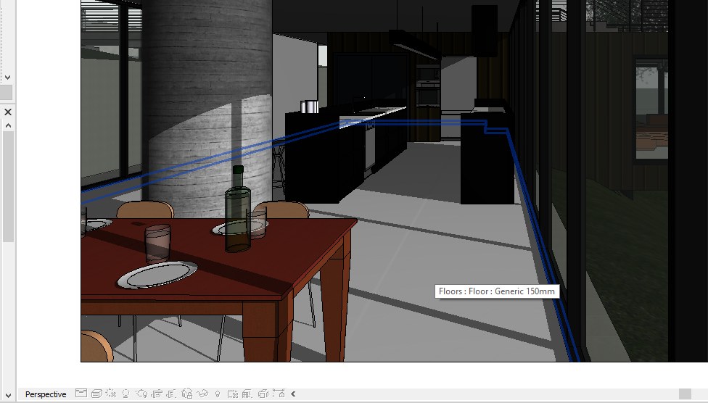Reveal hidden elements with lightbulb icon
708x403 pixels.
tap(217, 394)
